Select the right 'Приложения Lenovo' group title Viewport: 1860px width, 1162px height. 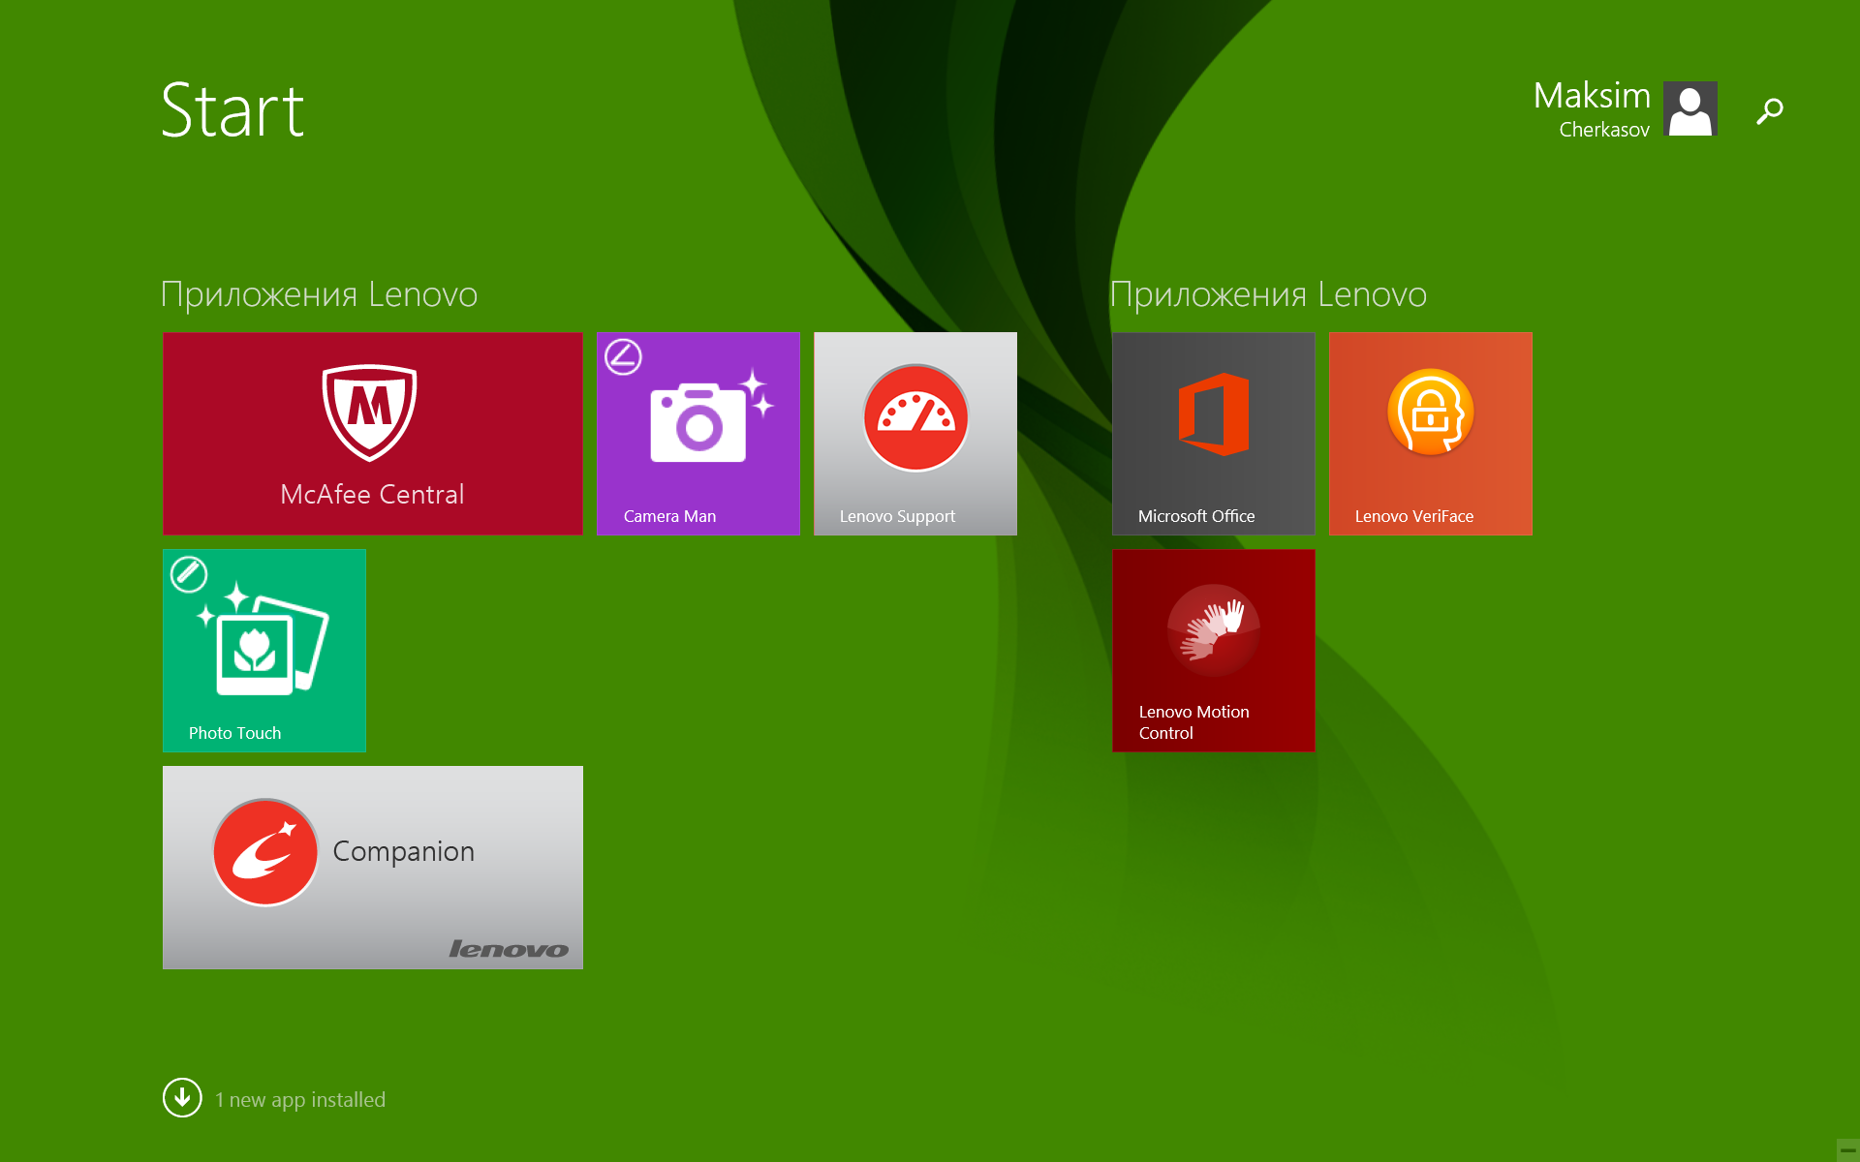coord(1268,294)
